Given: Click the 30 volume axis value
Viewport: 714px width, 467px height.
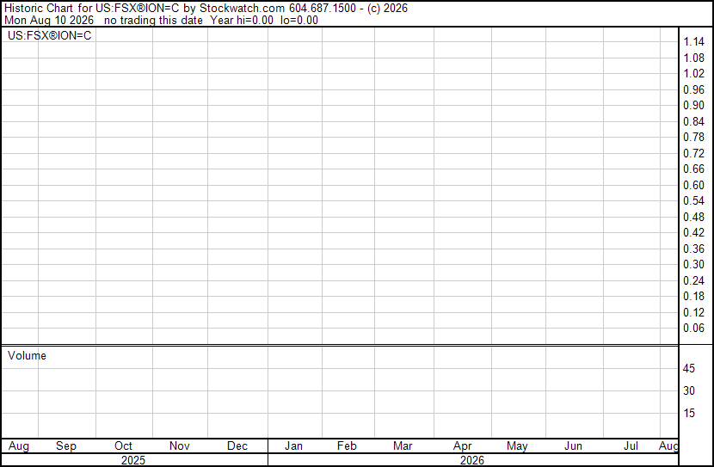Looking at the screenshot, I should [689, 390].
